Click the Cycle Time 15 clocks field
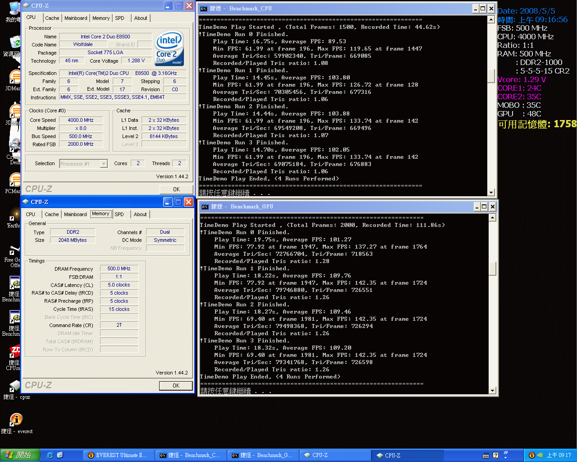This screenshot has height=462, width=577. (x=119, y=309)
